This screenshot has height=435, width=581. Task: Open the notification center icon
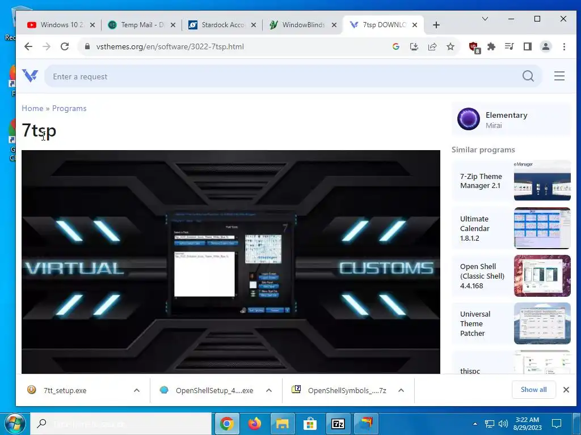point(557,424)
